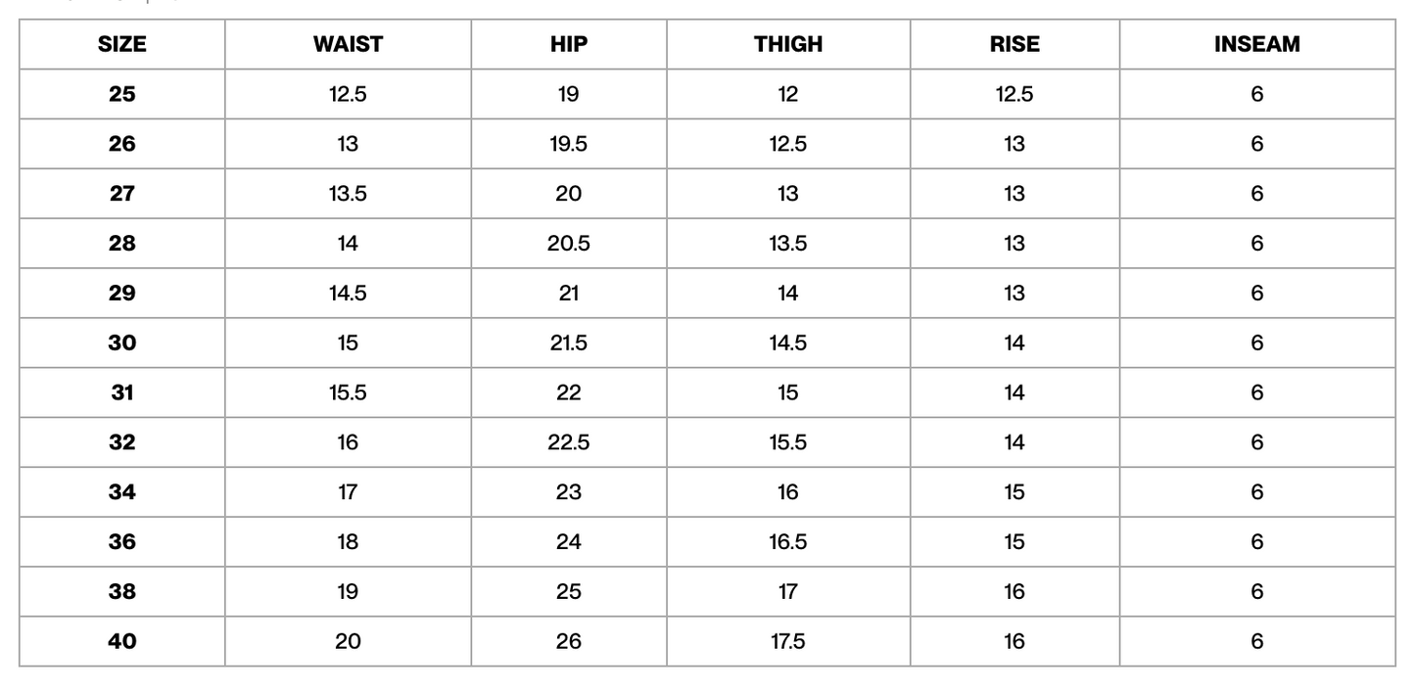Click waist value 20 for size 40
Image resolution: width=1415 pixels, height=691 pixels.
[x=348, y=641]
